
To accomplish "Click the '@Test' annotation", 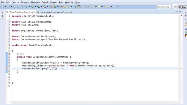I will point(20,54).
